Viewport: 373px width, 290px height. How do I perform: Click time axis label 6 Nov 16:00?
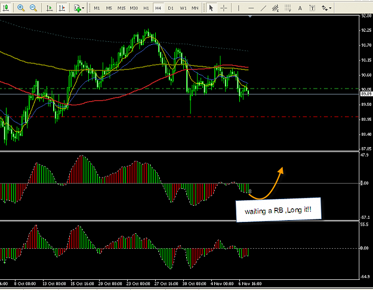coord(250,284)
